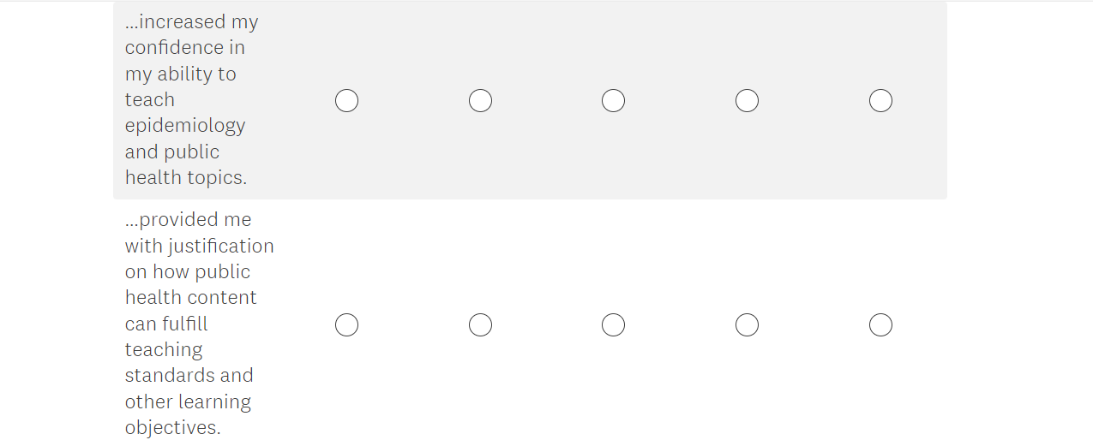Select third radio button in justification row
Image resolution: width=1093 pixels, height=440 pixels.
613,325
